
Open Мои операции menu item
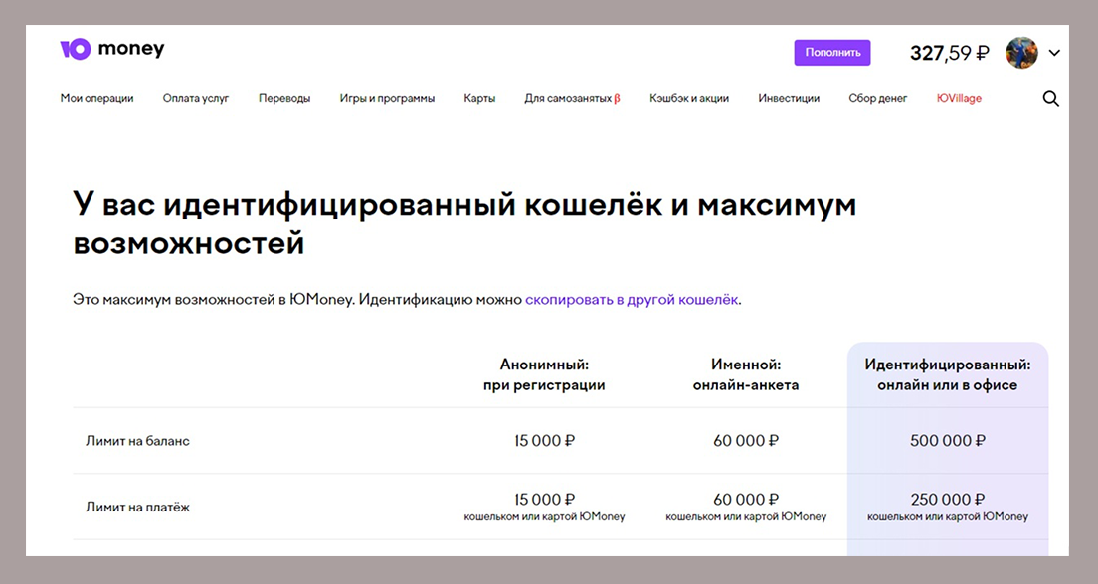coord(96,99)
